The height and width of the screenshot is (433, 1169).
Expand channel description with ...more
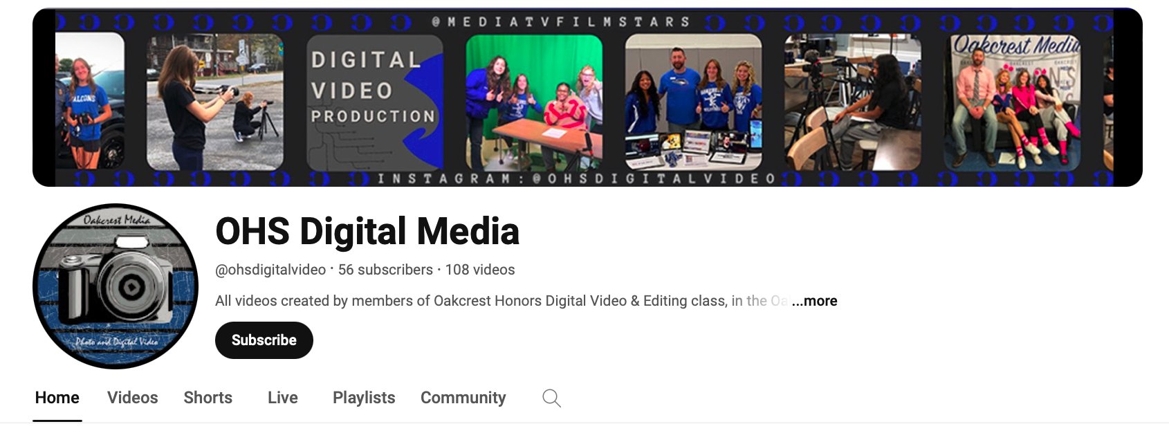(814, 301)
